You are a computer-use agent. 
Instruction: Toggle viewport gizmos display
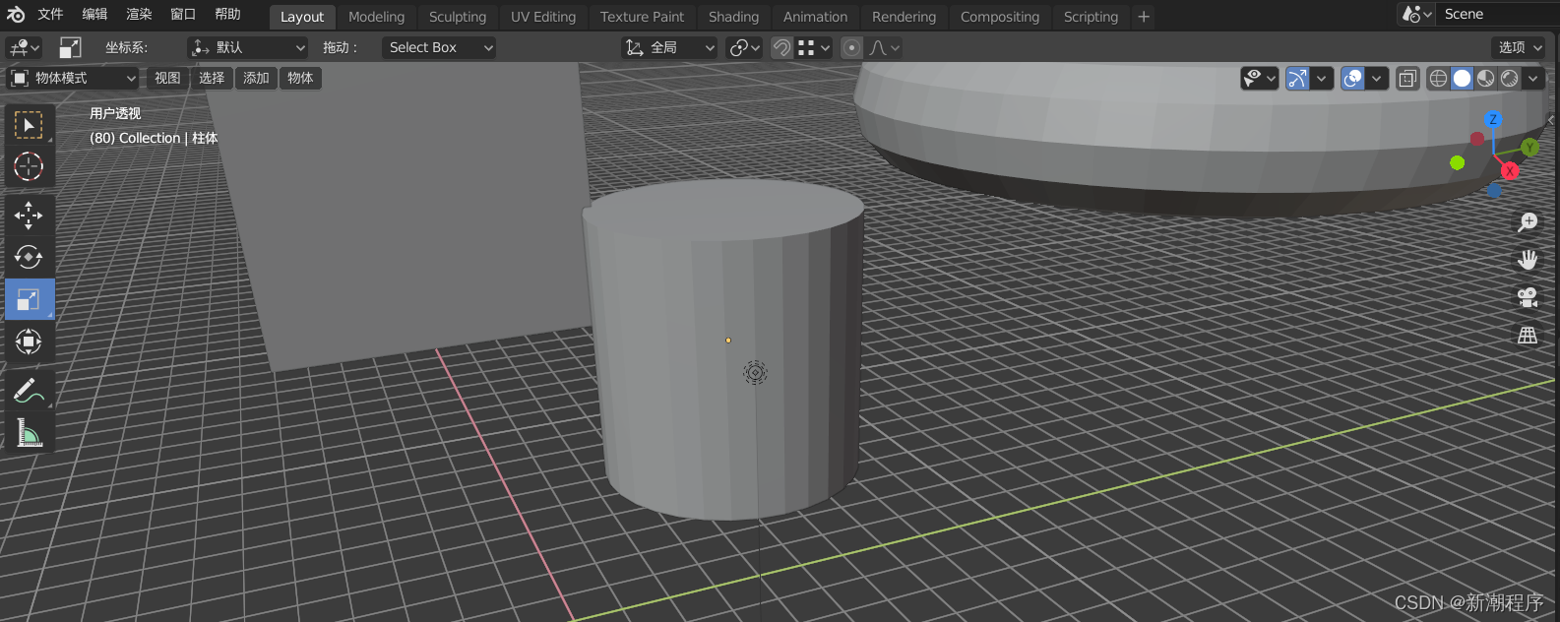1298,78
